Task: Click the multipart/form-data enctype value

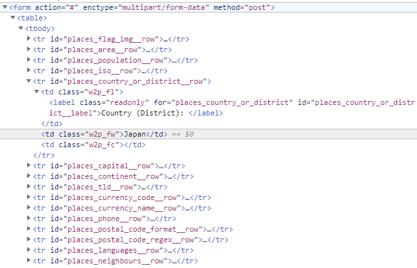Action: click(x=163, y=7)
